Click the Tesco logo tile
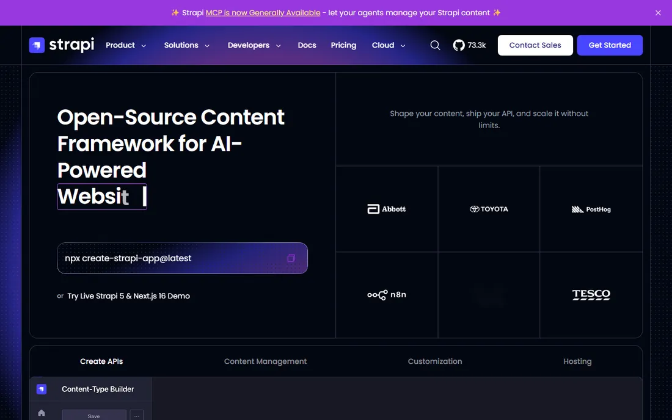The width and height of the screenshot is (672, 420). click(591, 295)
